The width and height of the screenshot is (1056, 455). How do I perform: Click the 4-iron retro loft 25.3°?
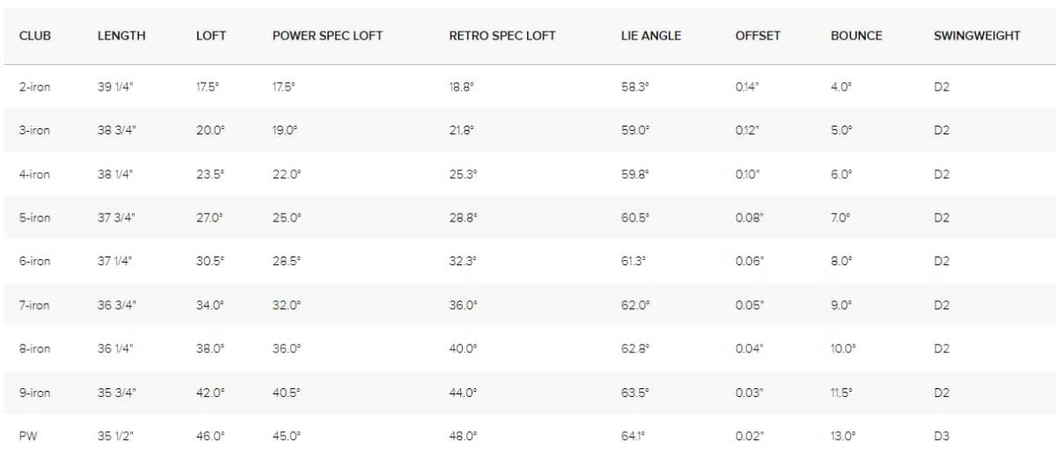[x=463, y=174]
